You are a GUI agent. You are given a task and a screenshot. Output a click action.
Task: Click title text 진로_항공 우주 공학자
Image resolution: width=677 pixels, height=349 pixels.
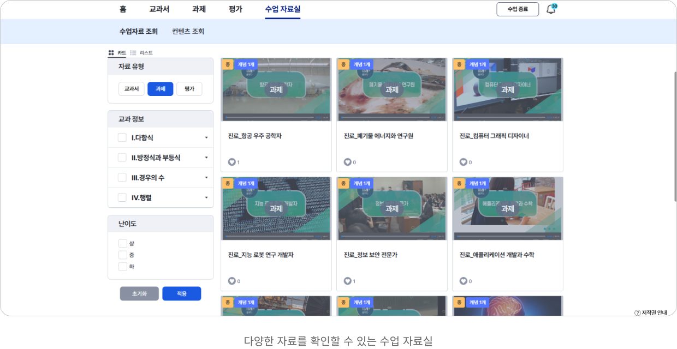255,136
